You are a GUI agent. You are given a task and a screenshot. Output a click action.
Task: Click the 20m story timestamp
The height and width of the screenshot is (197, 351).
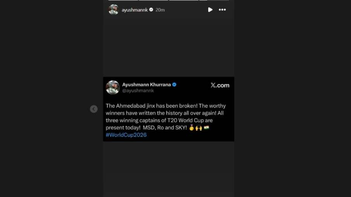[160, 10]
